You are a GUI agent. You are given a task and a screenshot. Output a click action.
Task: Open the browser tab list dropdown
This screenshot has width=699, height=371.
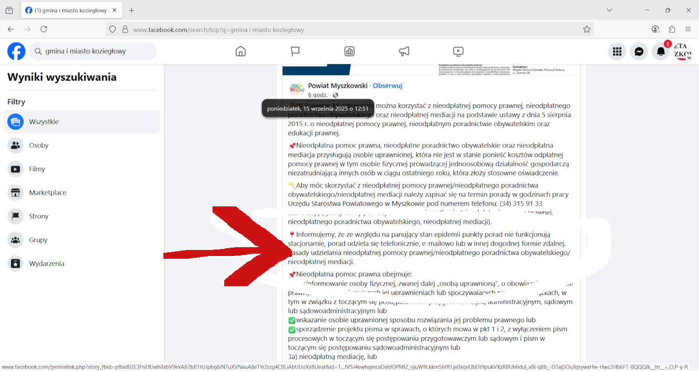[x=609, y=10]
